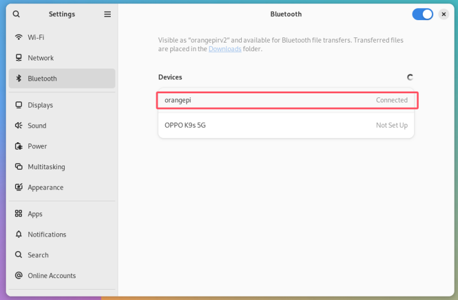This screenshot has height=300, width=458.
Task: Open the settings search magnifier icon
Action: 16,14
